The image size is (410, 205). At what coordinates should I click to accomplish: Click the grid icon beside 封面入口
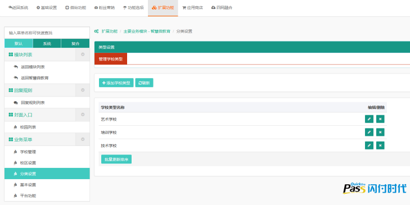(11, 115)
